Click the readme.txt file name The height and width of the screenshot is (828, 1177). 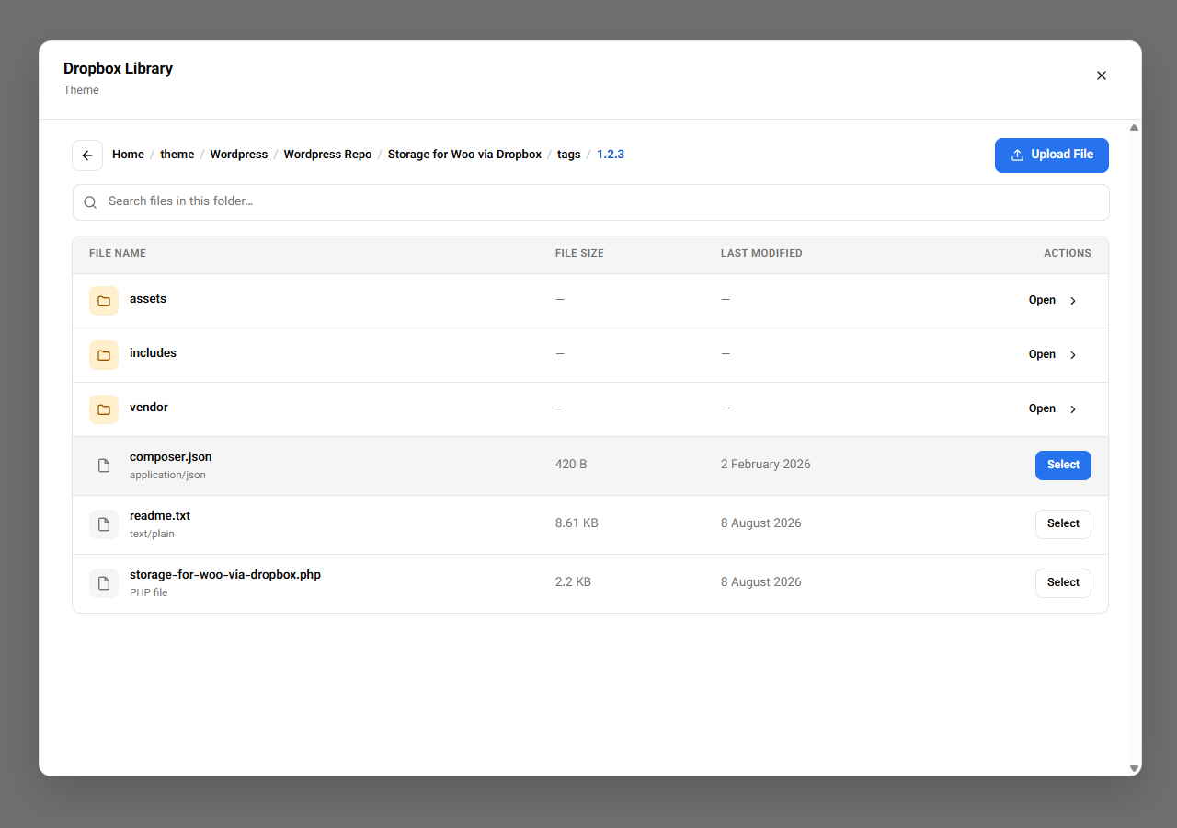(160, 516)
